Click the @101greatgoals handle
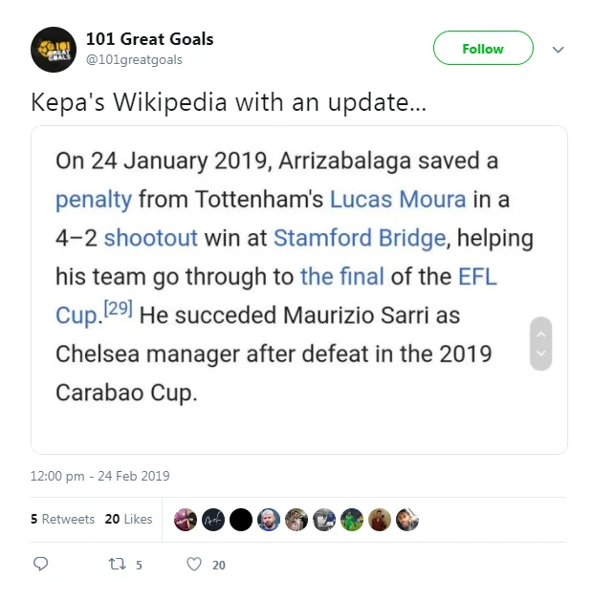592x600 pixels. 134,60
